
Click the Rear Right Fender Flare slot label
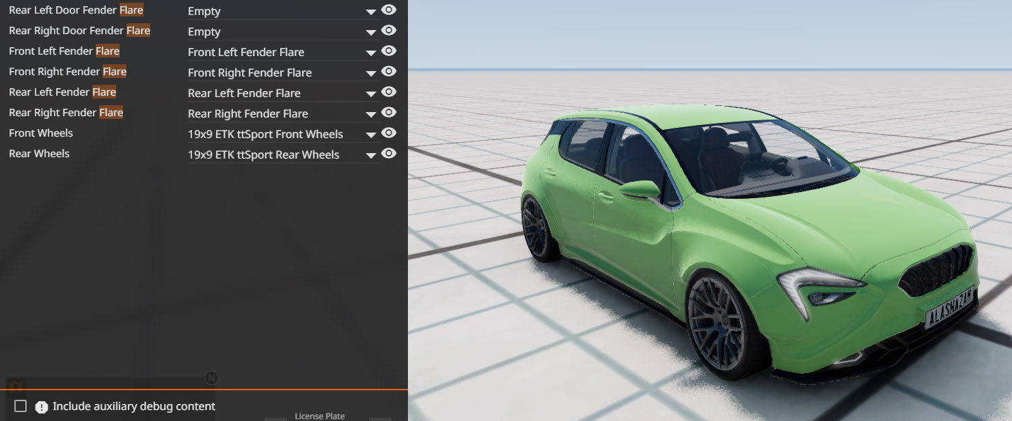point(66,113)
